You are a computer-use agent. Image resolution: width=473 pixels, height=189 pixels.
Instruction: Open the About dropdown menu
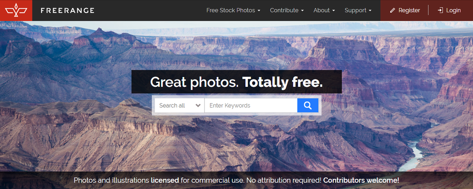tap(324, 11)
